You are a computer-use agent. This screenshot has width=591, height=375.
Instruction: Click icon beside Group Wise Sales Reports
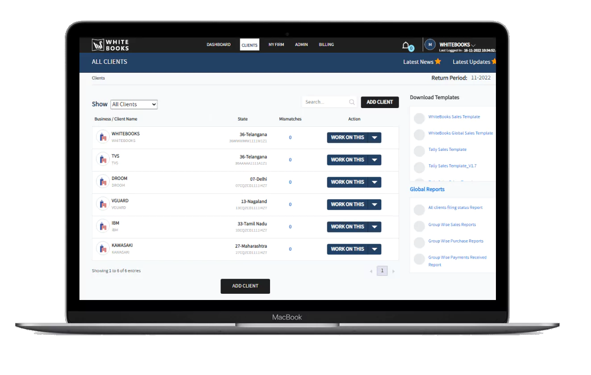pos(419,226)
